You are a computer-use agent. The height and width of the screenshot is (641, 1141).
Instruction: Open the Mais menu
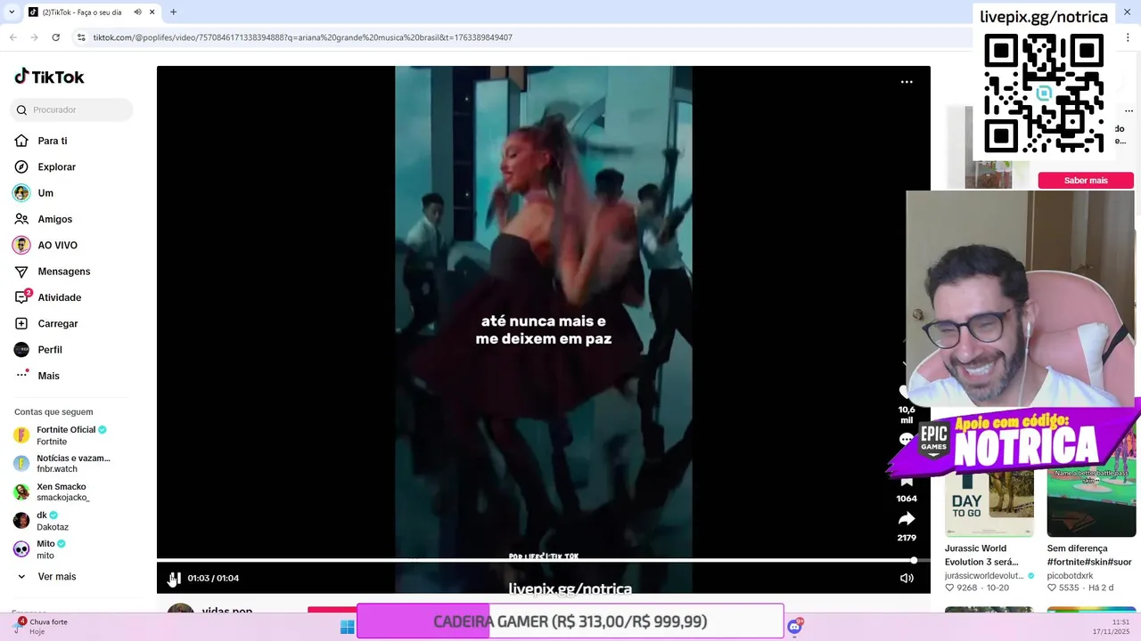click(x=48, y=376)
